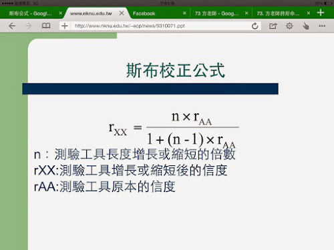Close the last 73. 方老師 tab
The image size is (334, 250).
(x=309, y=13)
